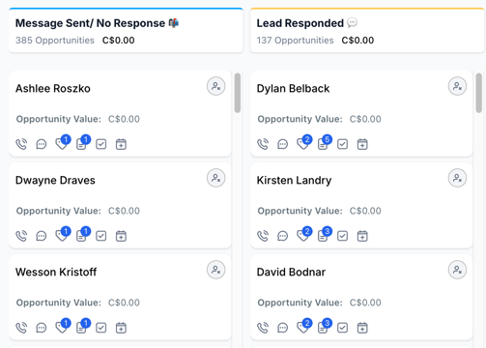
Task: Click the tags icon on Dwayne Draves' card
Action: click(x=61, y=236)
